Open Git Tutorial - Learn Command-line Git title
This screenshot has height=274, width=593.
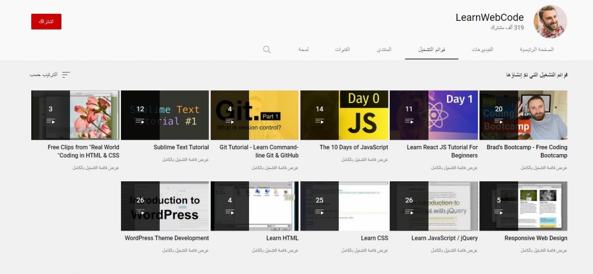[x=259, y=151]
